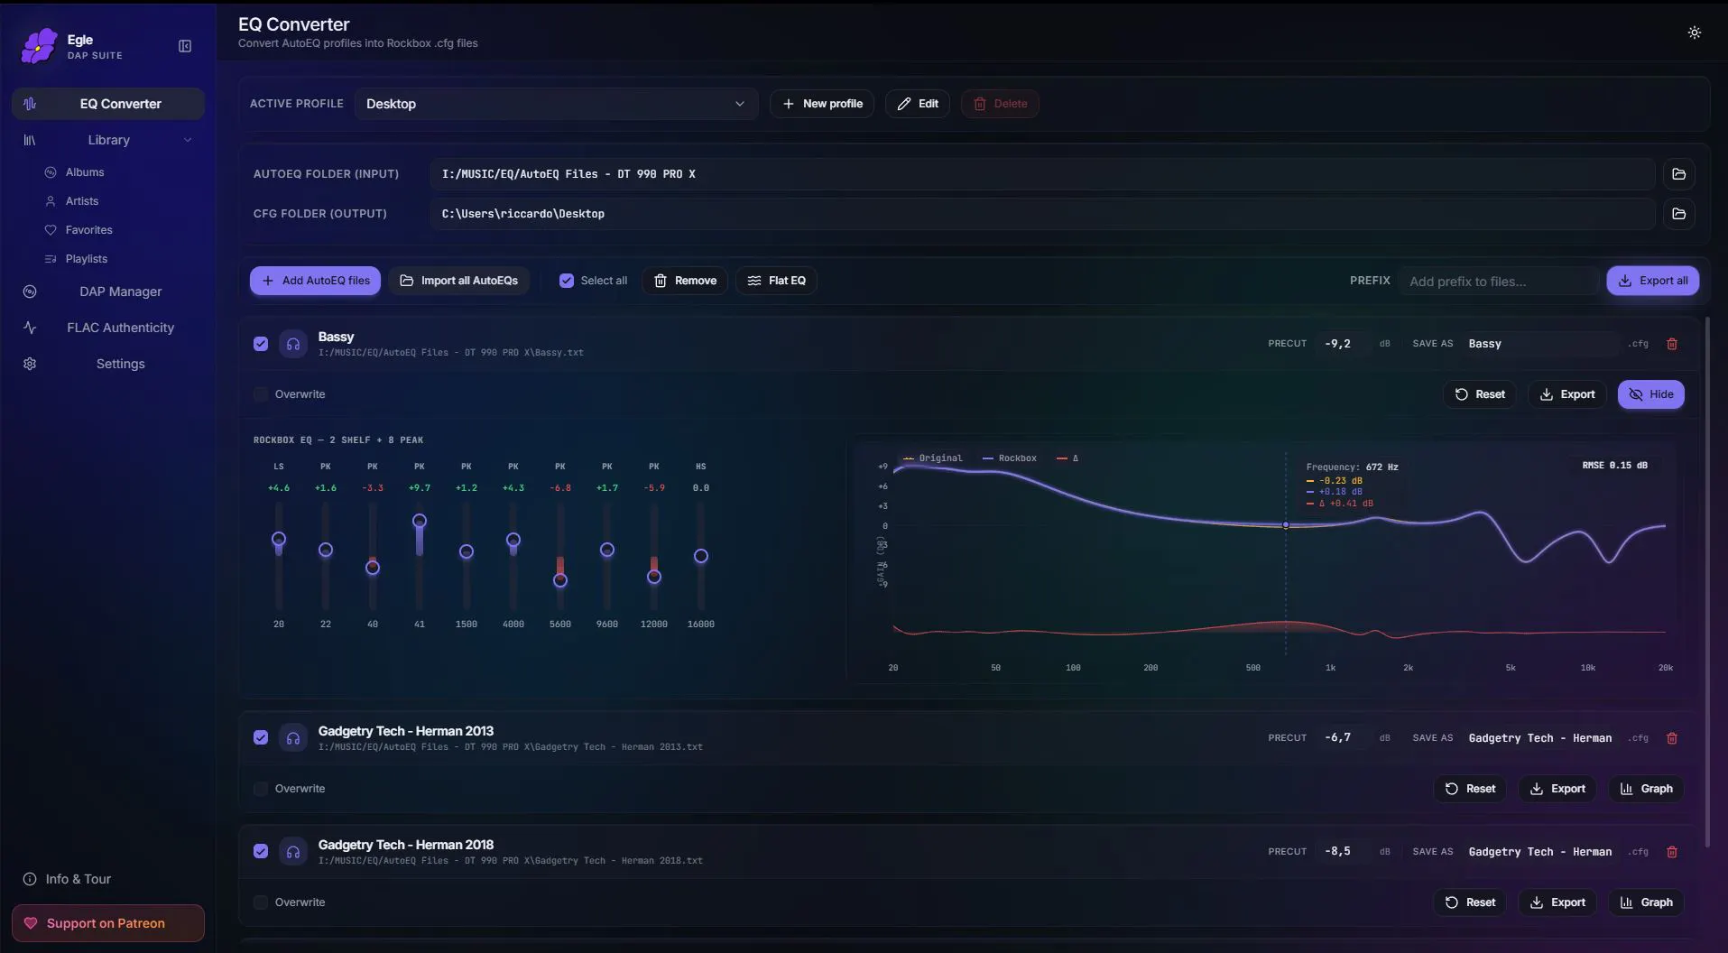Remove selected EQ entries
The height and width of the screenshot is (953, 1728).
point(685,281)
